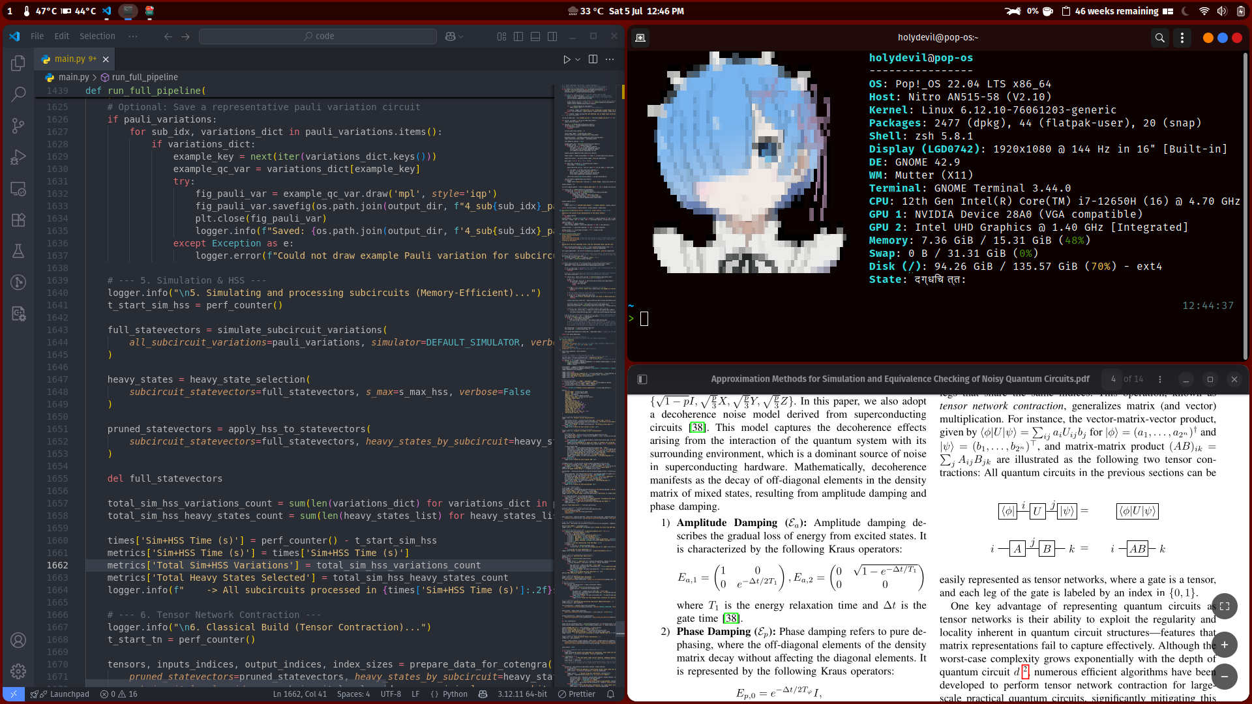Expand the hidden menus ellipsis in menu bar
This screenshot has height=704, width=1252.
(133, 37)
